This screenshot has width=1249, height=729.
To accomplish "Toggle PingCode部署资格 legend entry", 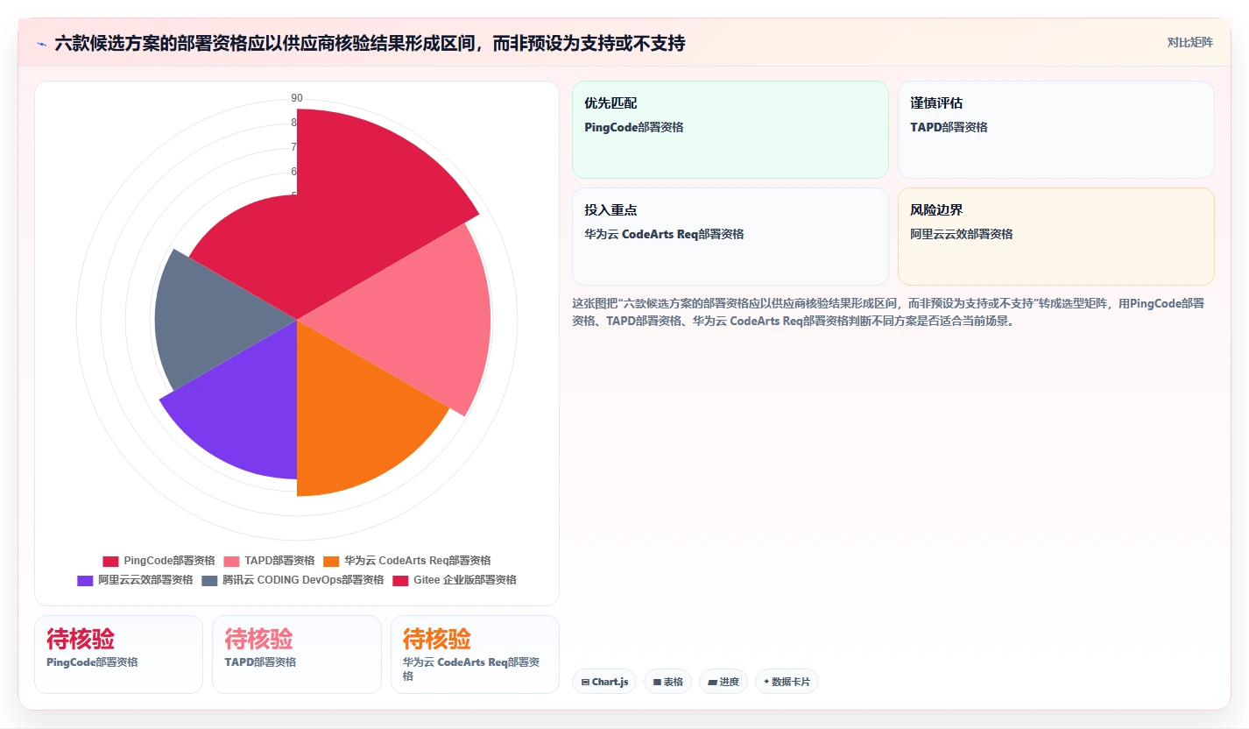I will click(159, 561).
